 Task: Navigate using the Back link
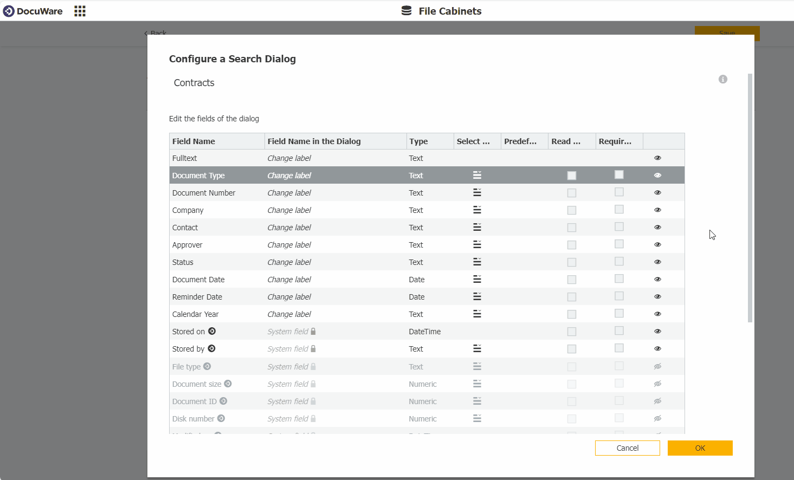pyautogui.click(x=156, y=33)
